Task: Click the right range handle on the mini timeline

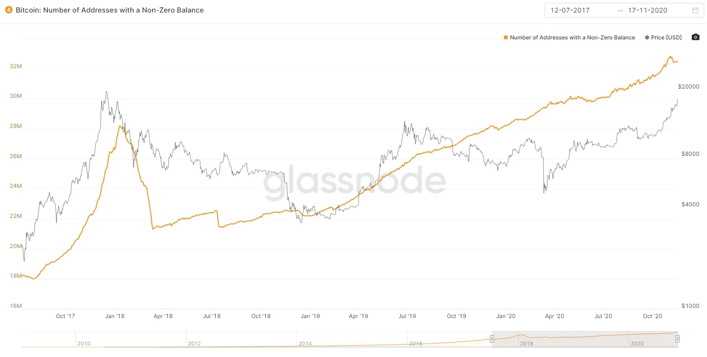Action: tap(676, 339)
